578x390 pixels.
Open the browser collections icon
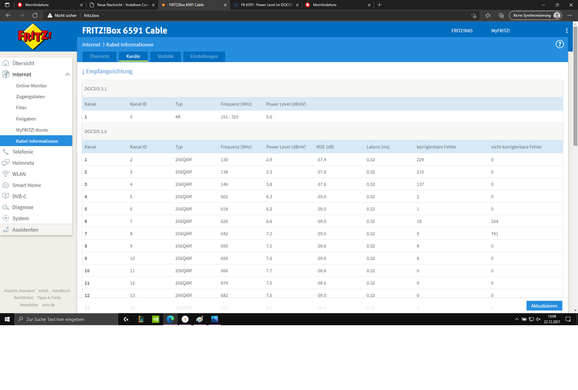(501, 16)
